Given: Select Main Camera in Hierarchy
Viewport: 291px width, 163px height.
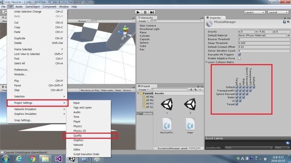Looking at the screenshot, I should [x=148, y=26].
